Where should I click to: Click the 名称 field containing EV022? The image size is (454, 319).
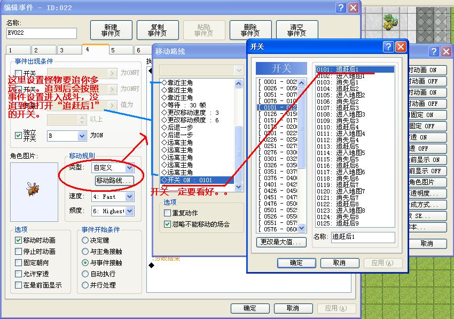42,33
